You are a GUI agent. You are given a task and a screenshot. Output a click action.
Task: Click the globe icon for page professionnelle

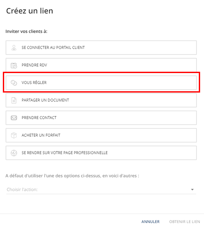pos(14,153)
